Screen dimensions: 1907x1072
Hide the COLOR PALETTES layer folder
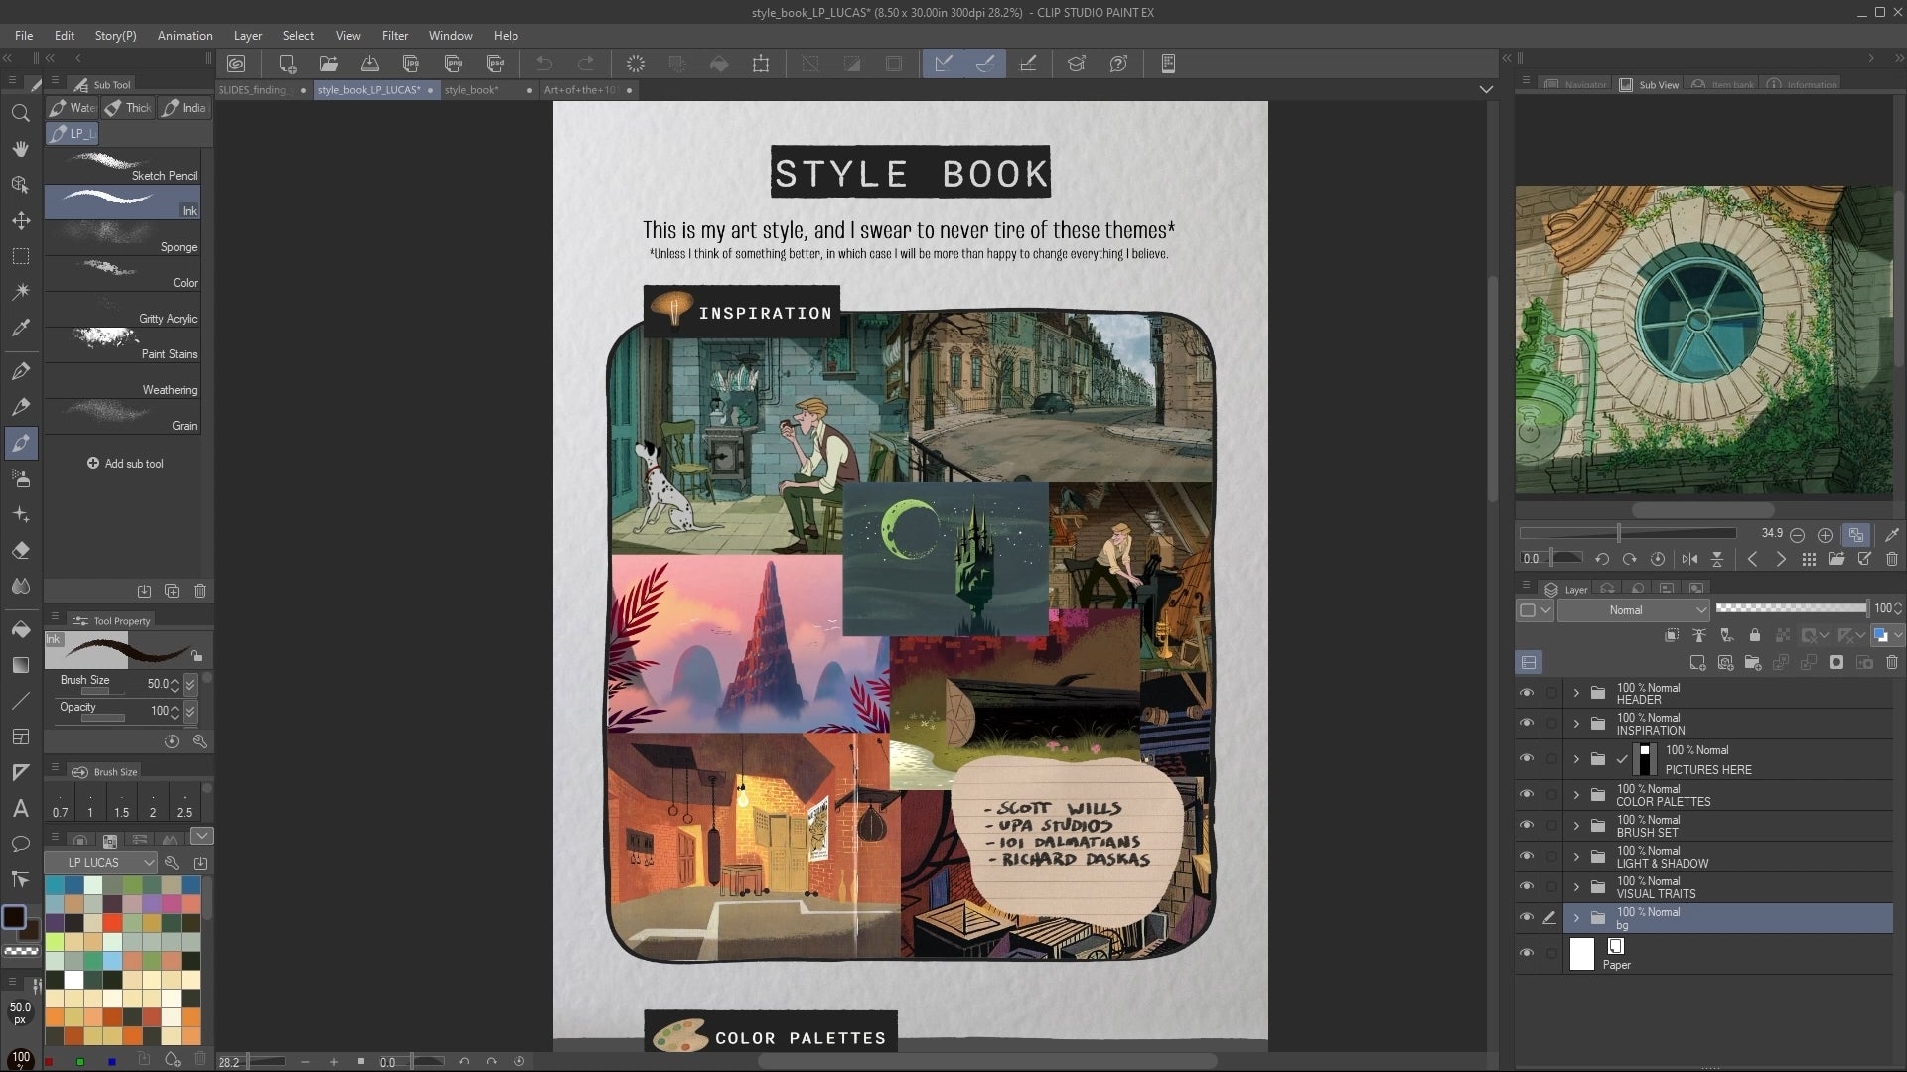point(1527,795)
